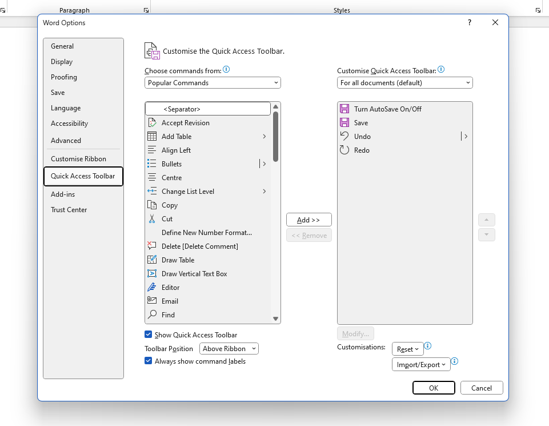Click the Move Up arrow button
Screen dimensions: 549x426
pos(487,220)
